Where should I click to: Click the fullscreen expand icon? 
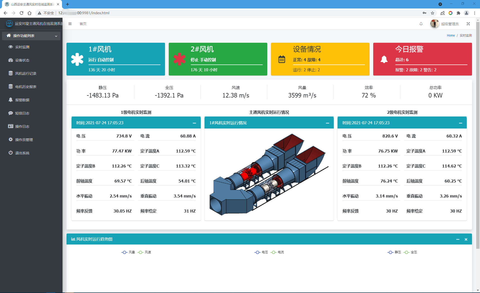(468, 24)
